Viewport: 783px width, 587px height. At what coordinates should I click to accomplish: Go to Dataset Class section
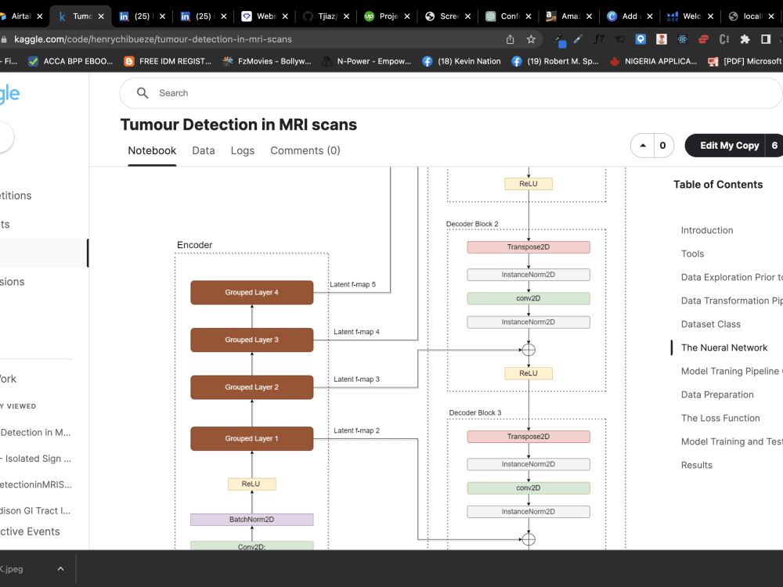tap(711, 324)
